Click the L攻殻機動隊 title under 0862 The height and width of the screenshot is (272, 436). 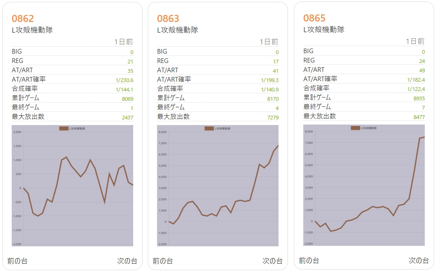click(x=32, y=30)
